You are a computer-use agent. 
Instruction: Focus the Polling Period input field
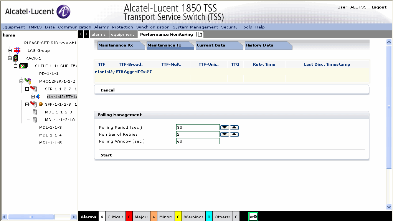(198, 127)
